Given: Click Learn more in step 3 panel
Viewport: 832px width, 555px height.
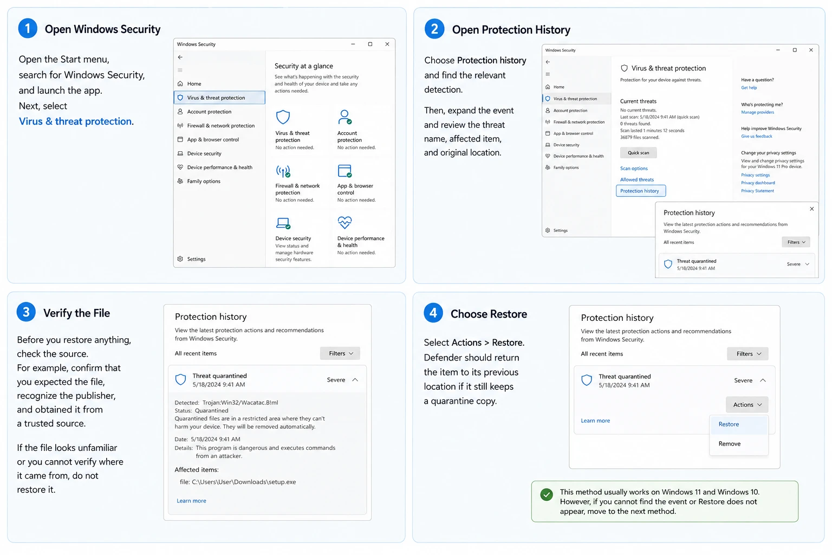Looking at the screenshot, I should click(191, 501).
